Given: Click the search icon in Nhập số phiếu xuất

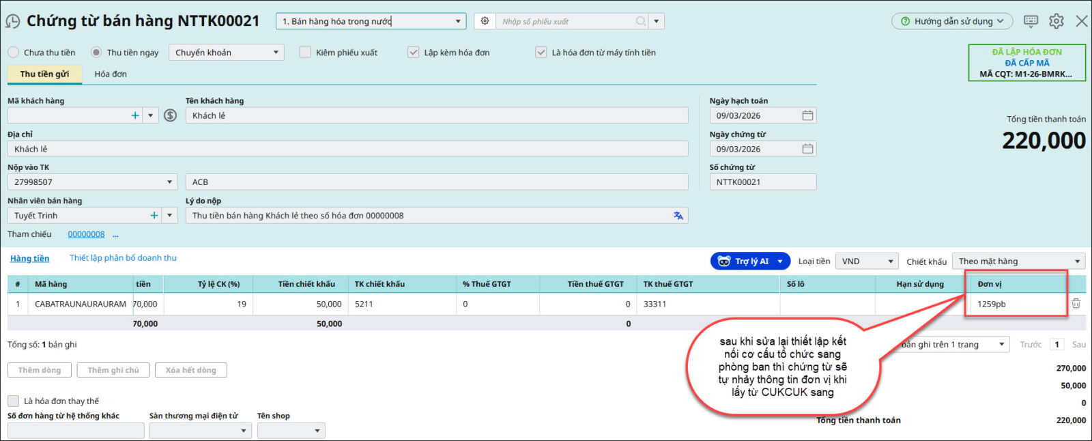Looking at the screenshot, I should 640,21.
